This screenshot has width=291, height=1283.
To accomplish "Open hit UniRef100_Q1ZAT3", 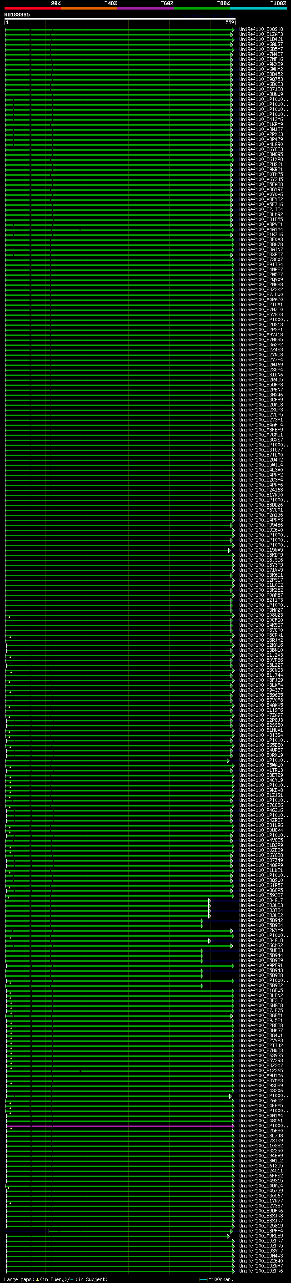I will 261,35.
